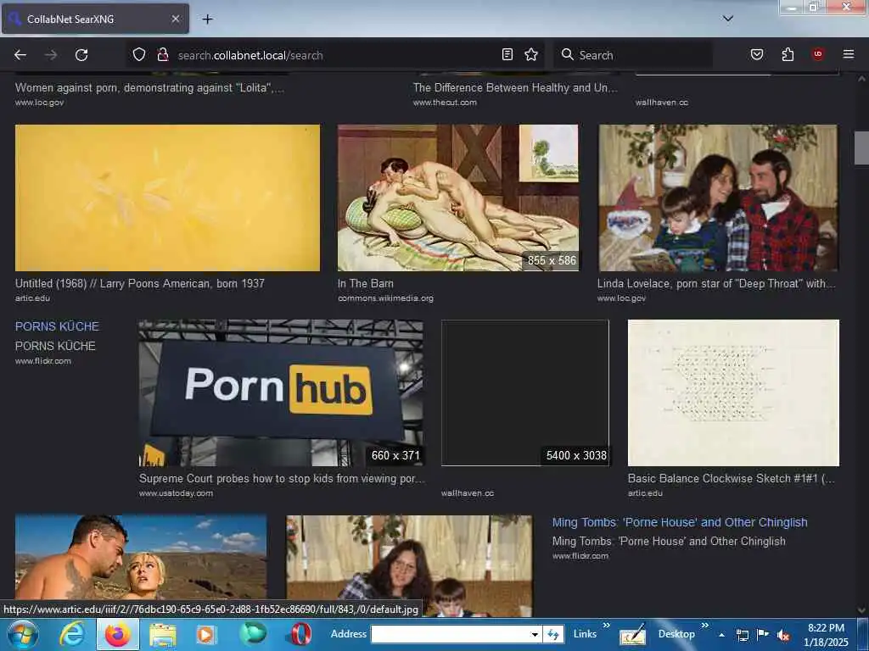This screenshot has width=869, height=651.
Task: Open the tracking protection shield panel
Action: [139, 54]
